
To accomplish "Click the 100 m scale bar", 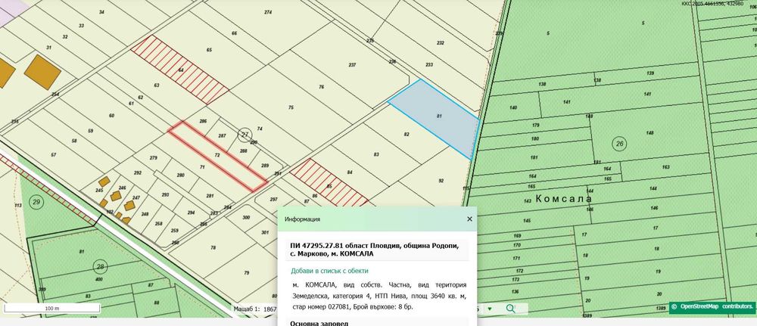I will tap(51, 308).
